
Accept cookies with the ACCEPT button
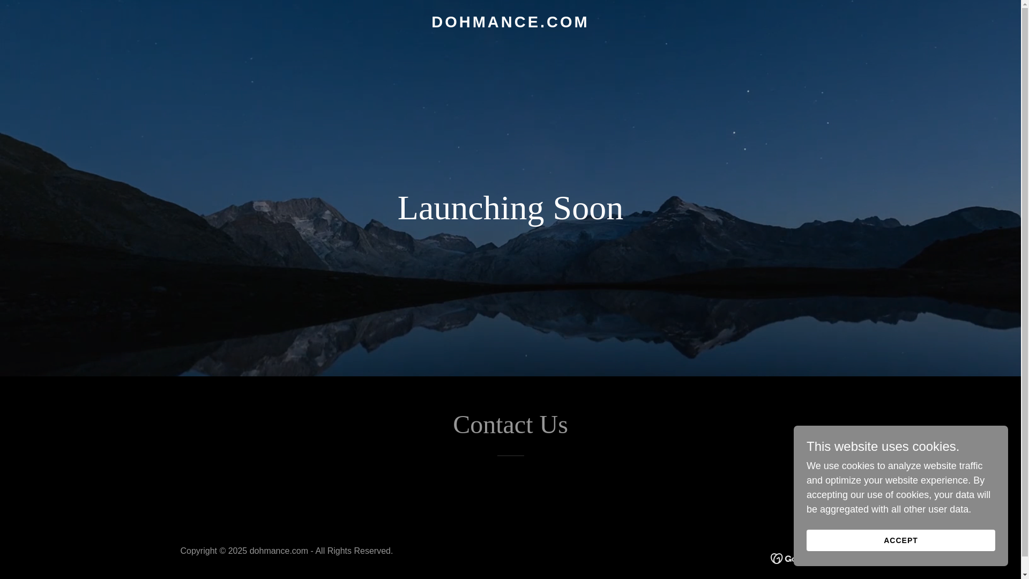point(900,540)
